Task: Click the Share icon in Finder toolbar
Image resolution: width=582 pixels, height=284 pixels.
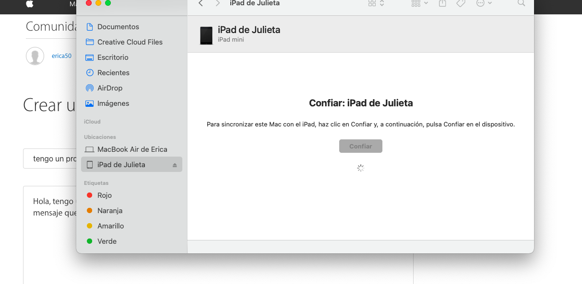Action: 442,3
